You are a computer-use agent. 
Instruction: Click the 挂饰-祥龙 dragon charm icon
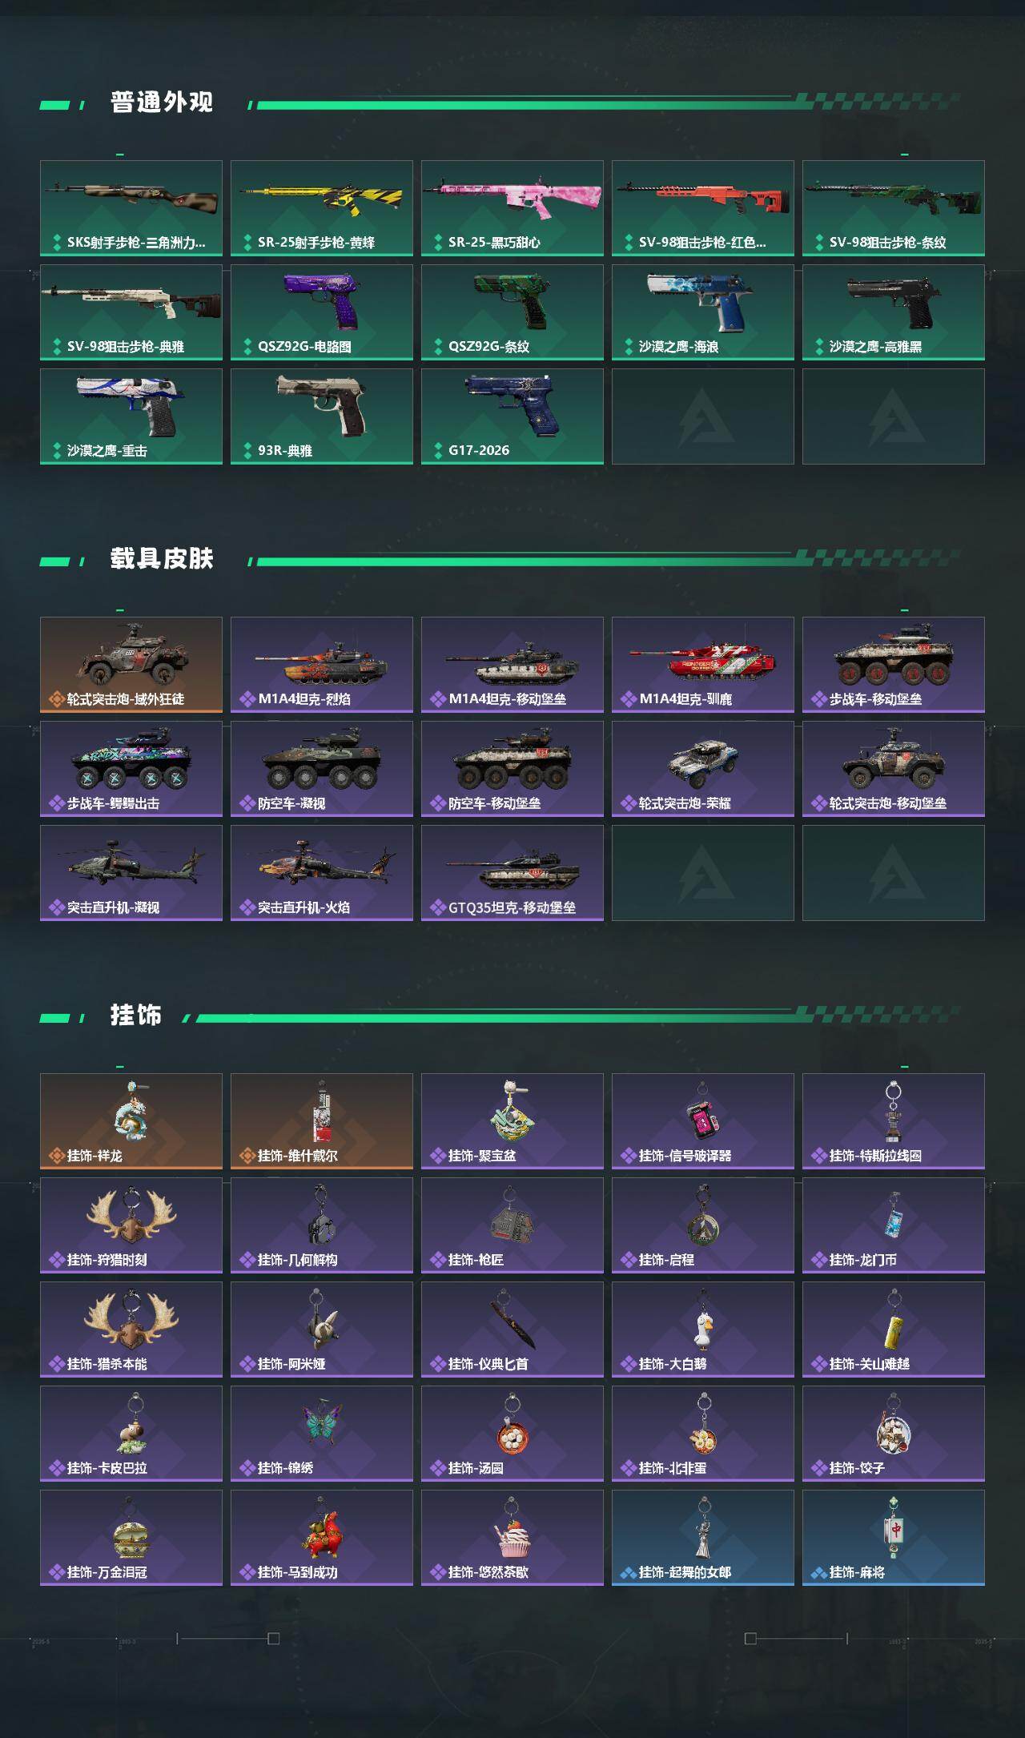tap(131, 1112)
